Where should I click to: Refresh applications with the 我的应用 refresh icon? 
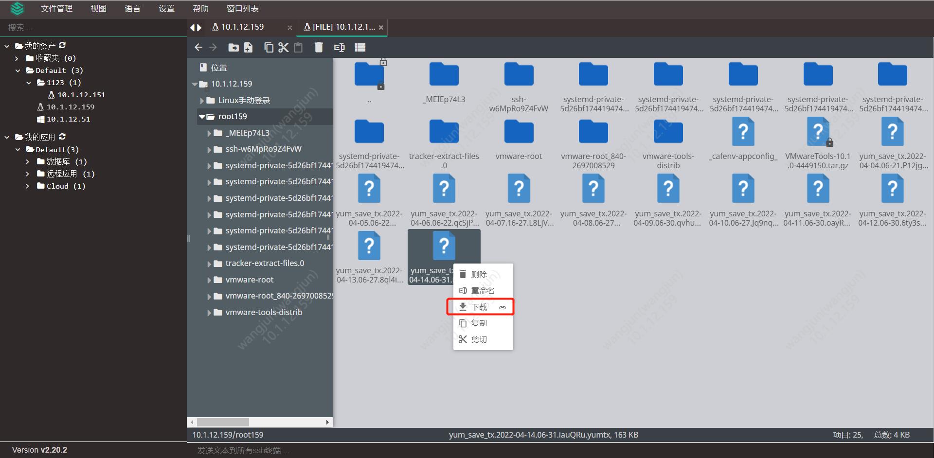[x=62, y=137]
